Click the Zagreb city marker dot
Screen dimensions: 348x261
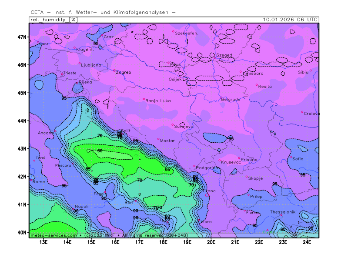pos(114,70)
